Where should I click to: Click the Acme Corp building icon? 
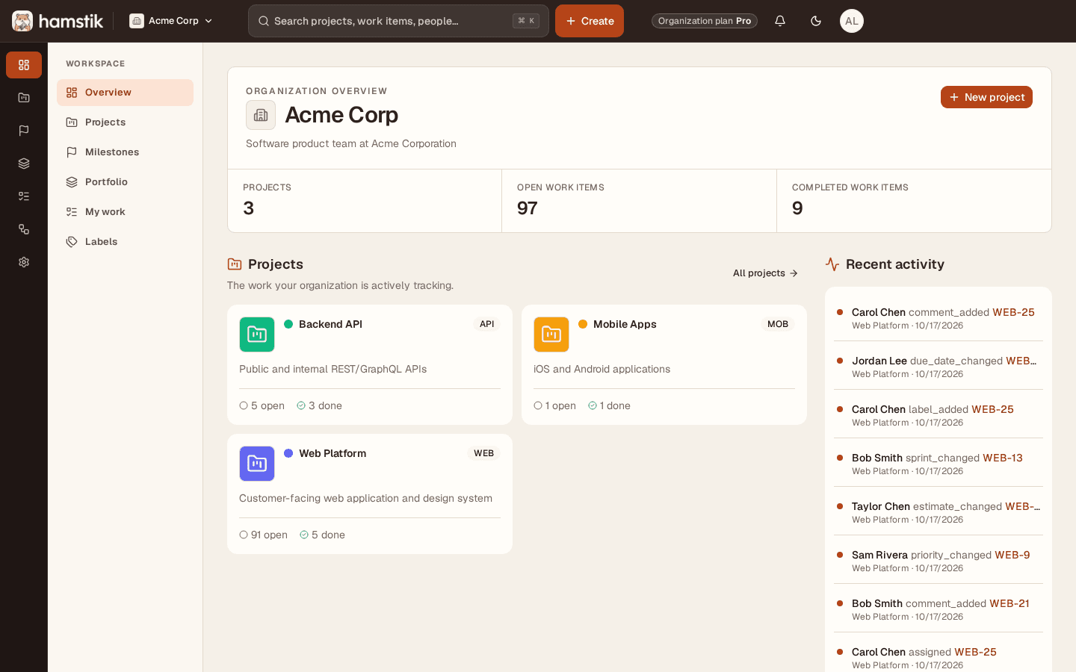pyautogui.click(x=261, y=115)
